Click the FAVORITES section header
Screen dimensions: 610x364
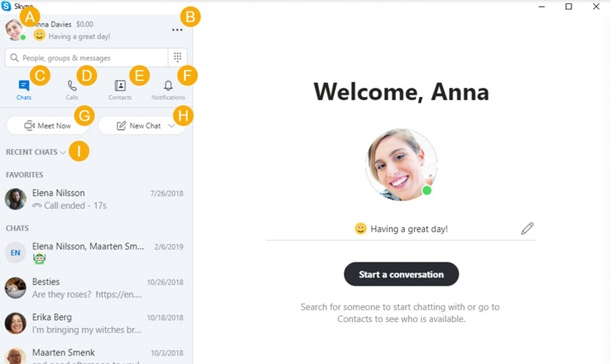point(24,175)
